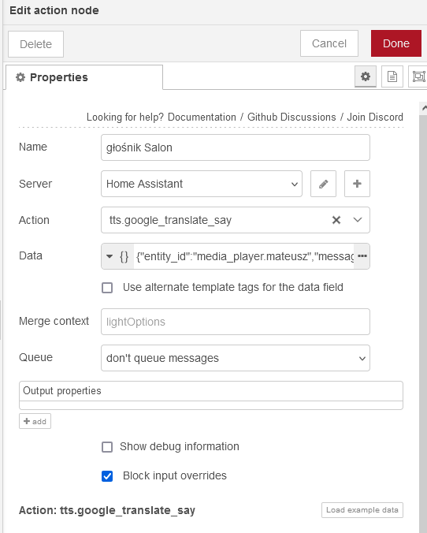The height and width of the screenshot is (533, 427).
Task: Enable alternate template tags checkbox
Action: pyautogui.click(x=107, y=288)
